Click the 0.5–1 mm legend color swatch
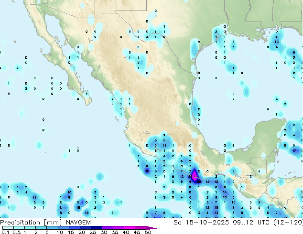 pos(19,228)
